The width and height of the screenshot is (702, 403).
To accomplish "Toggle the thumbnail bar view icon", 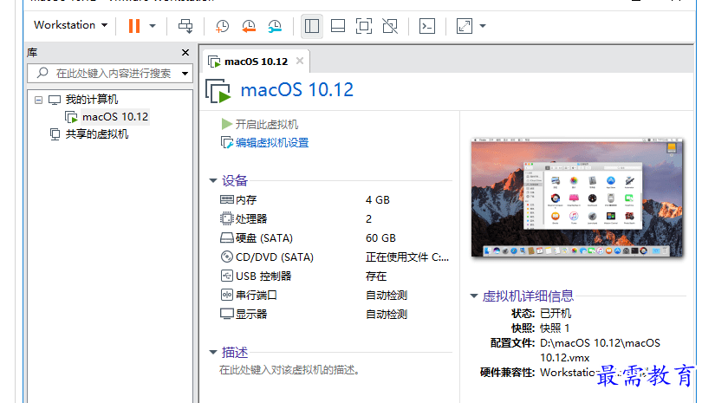I will pyautogui.click(x=338, y=26).
